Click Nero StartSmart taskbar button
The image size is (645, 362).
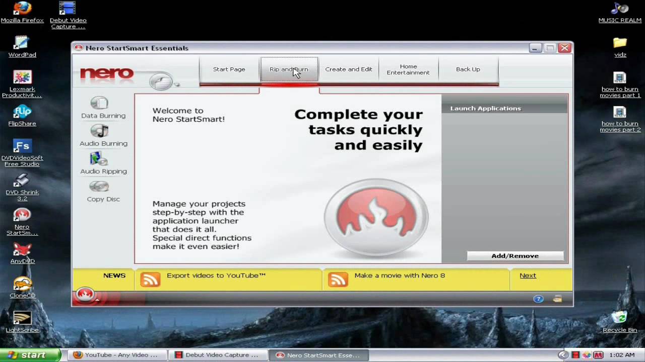click(318, 355)
